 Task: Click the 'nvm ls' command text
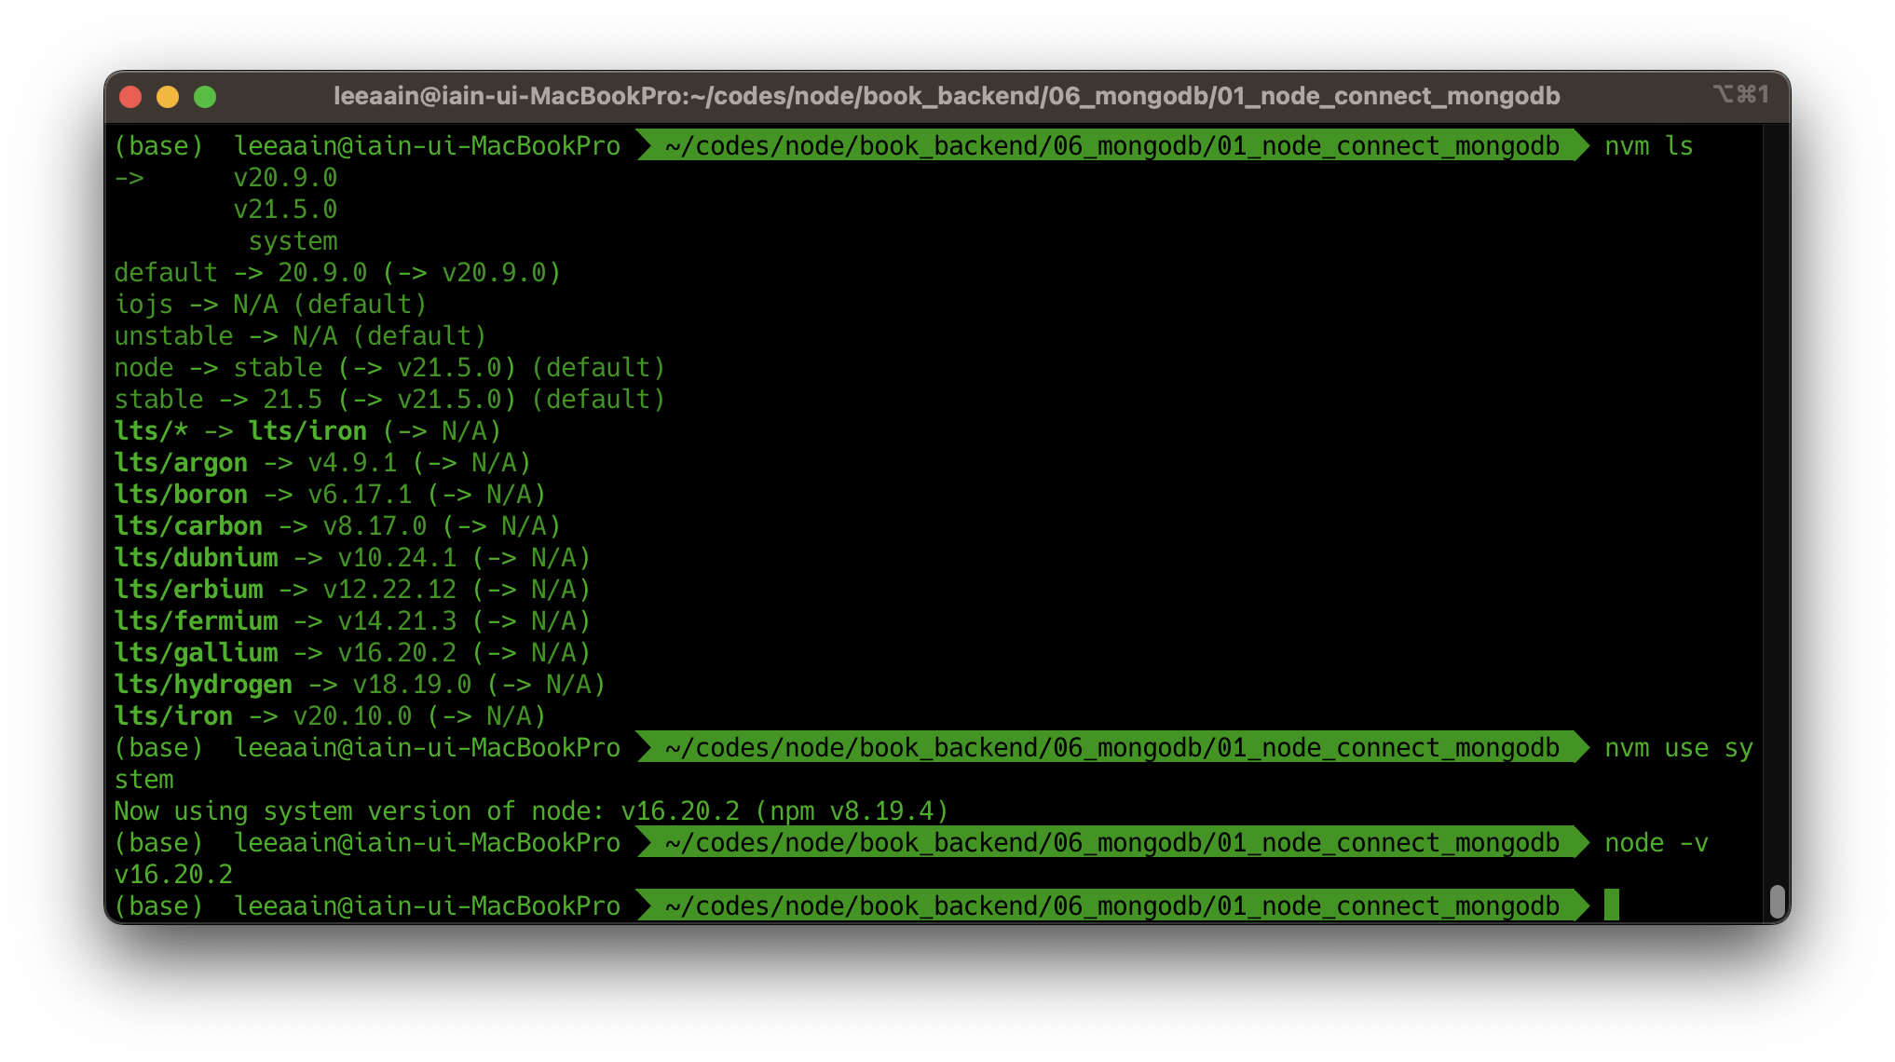pyautogui.click(x=1648, y=146)
